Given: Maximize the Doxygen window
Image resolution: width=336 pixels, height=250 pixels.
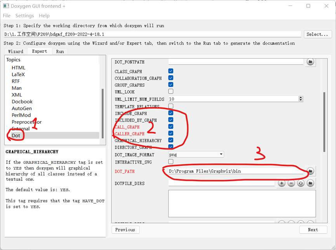Looking at the screenshot, I should tap(308, 6).
